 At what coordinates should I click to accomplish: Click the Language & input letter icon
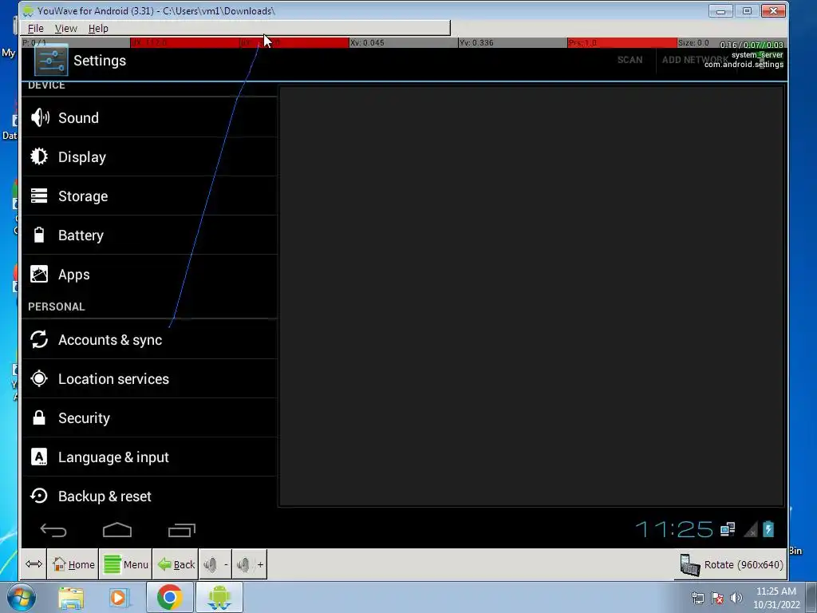click(39, 457)
